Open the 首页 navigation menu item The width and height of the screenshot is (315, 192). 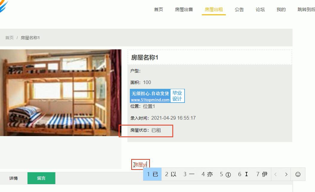(x=159, y=10)
